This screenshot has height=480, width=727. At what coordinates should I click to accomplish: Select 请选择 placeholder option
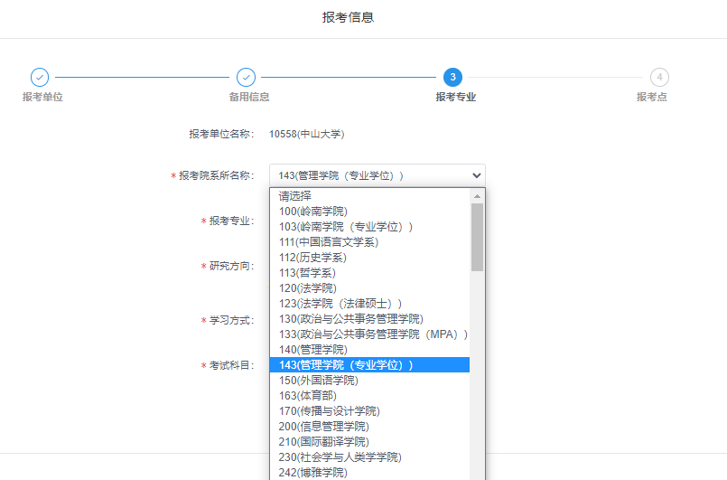[x=295, y=195]
